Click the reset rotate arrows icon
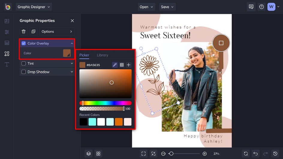 246,154
